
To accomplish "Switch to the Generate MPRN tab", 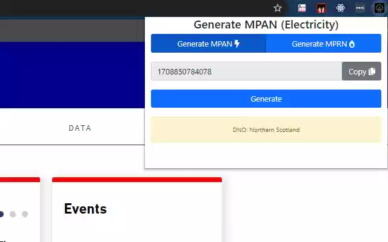I will 323,44.
